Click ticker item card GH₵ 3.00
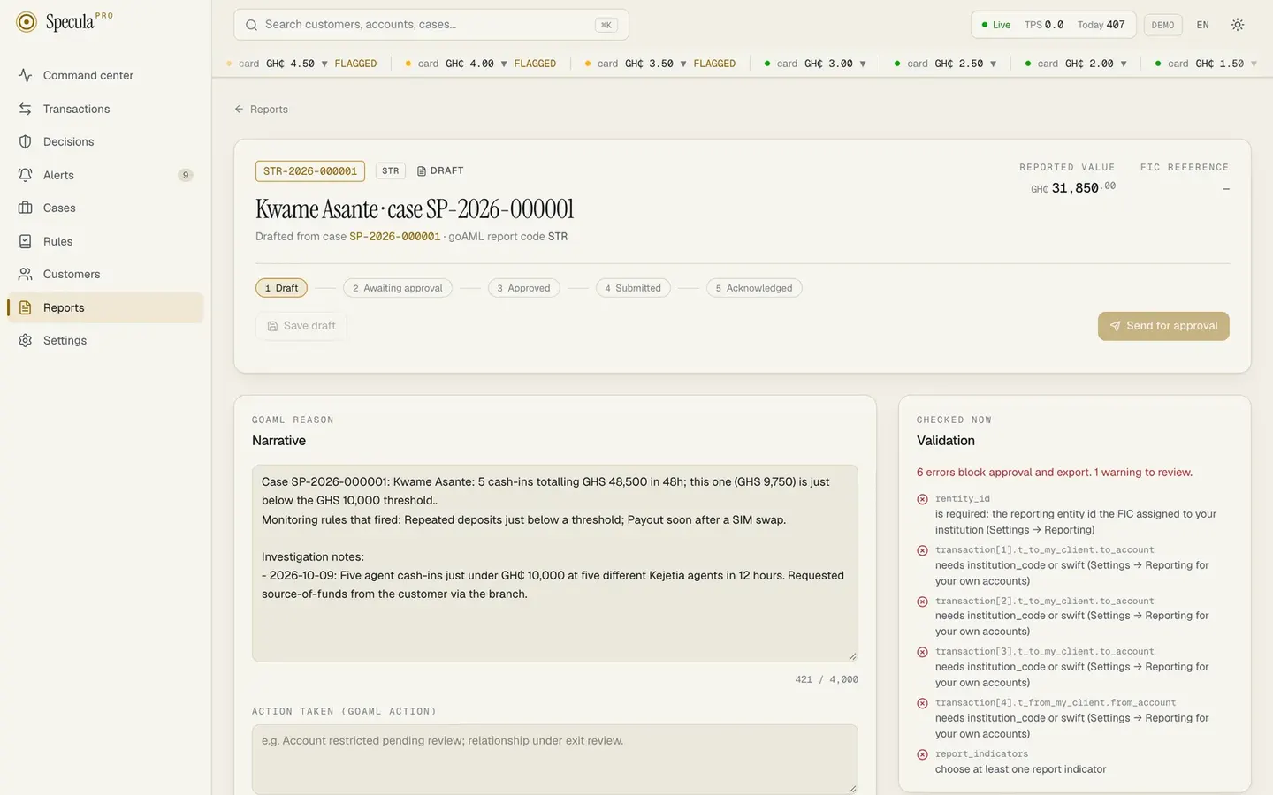The width and height of the screenshot is (1273, 795). [x=815, y=64]
